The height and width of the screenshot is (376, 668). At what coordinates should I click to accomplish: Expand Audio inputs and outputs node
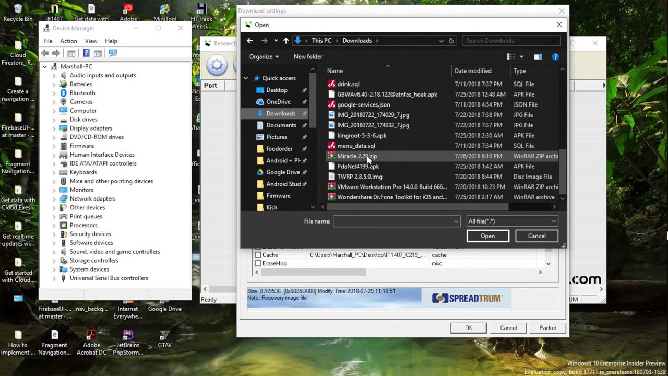click(x=54, y=75)
